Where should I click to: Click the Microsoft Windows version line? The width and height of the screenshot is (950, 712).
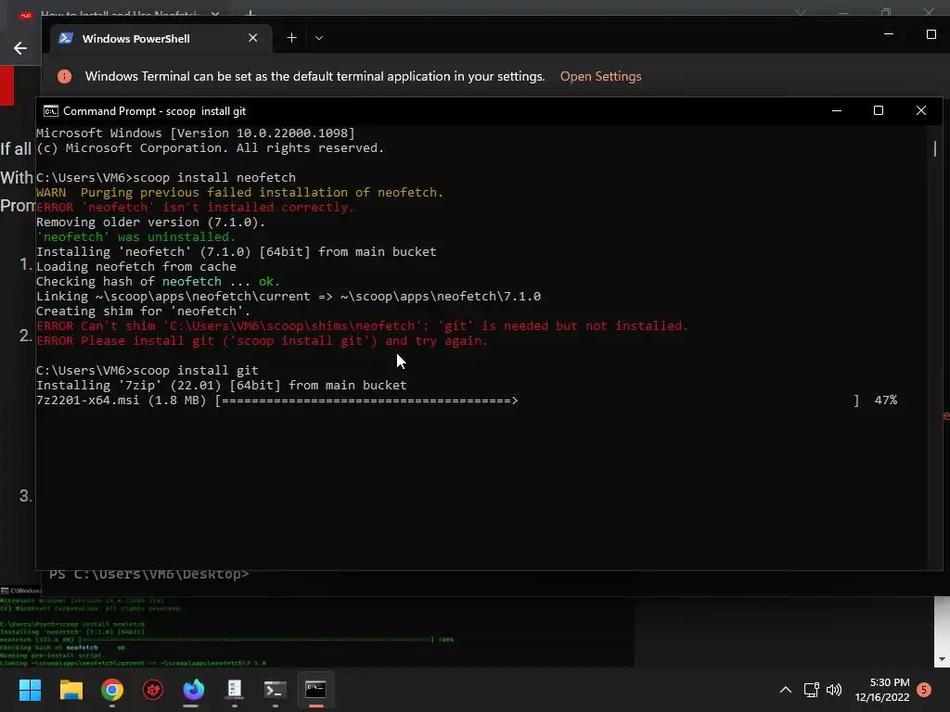tap(196, 133)
